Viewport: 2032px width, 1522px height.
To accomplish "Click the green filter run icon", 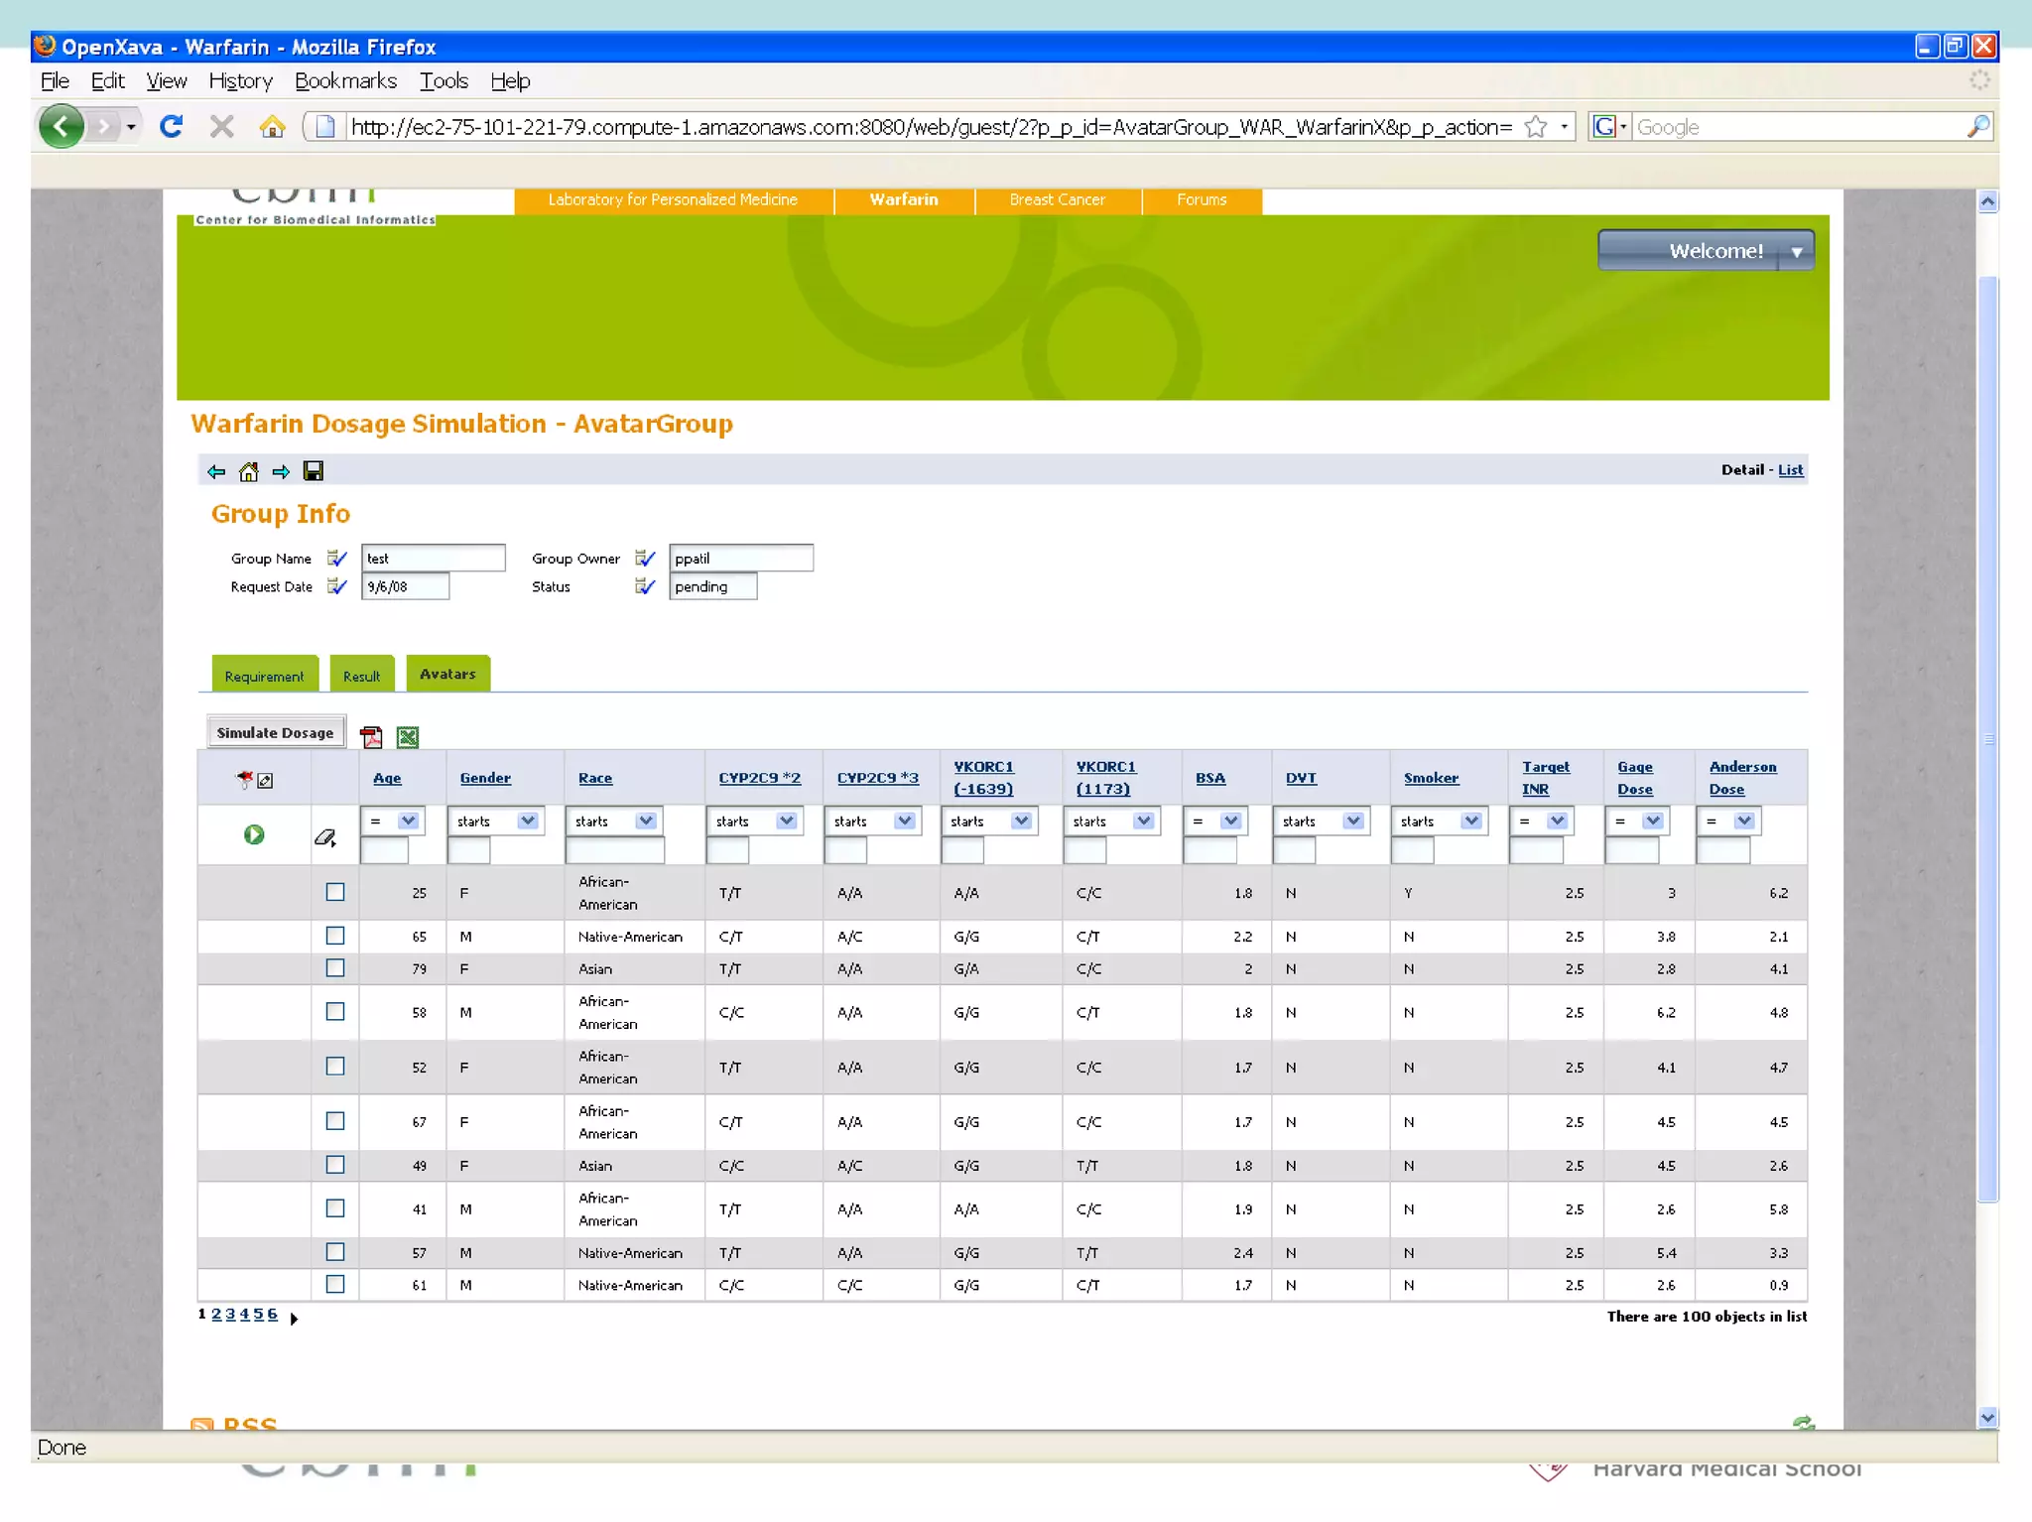I will coord(254,834).
